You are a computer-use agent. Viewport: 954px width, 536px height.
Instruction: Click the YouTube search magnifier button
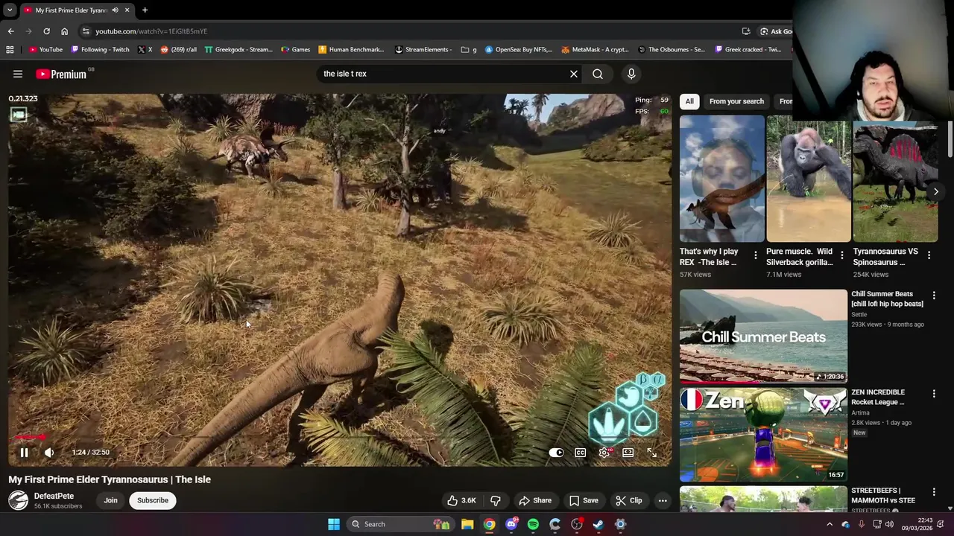598,74
